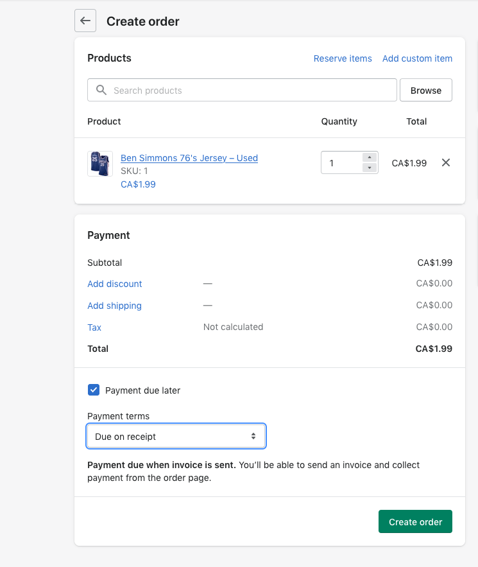The image size is (478, 567).
Task: Click the quantity increase arrow
Action: 369,157
